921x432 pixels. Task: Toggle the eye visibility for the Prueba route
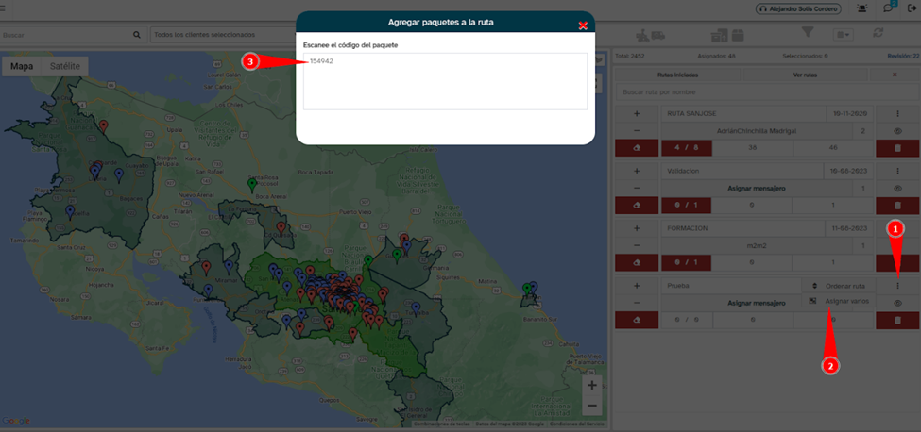click(x=897, y=303)
